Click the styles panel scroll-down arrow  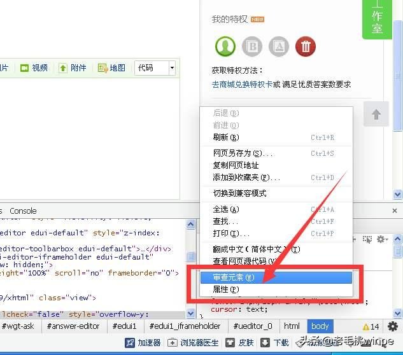pyautogui.click(x=397, y=313)
